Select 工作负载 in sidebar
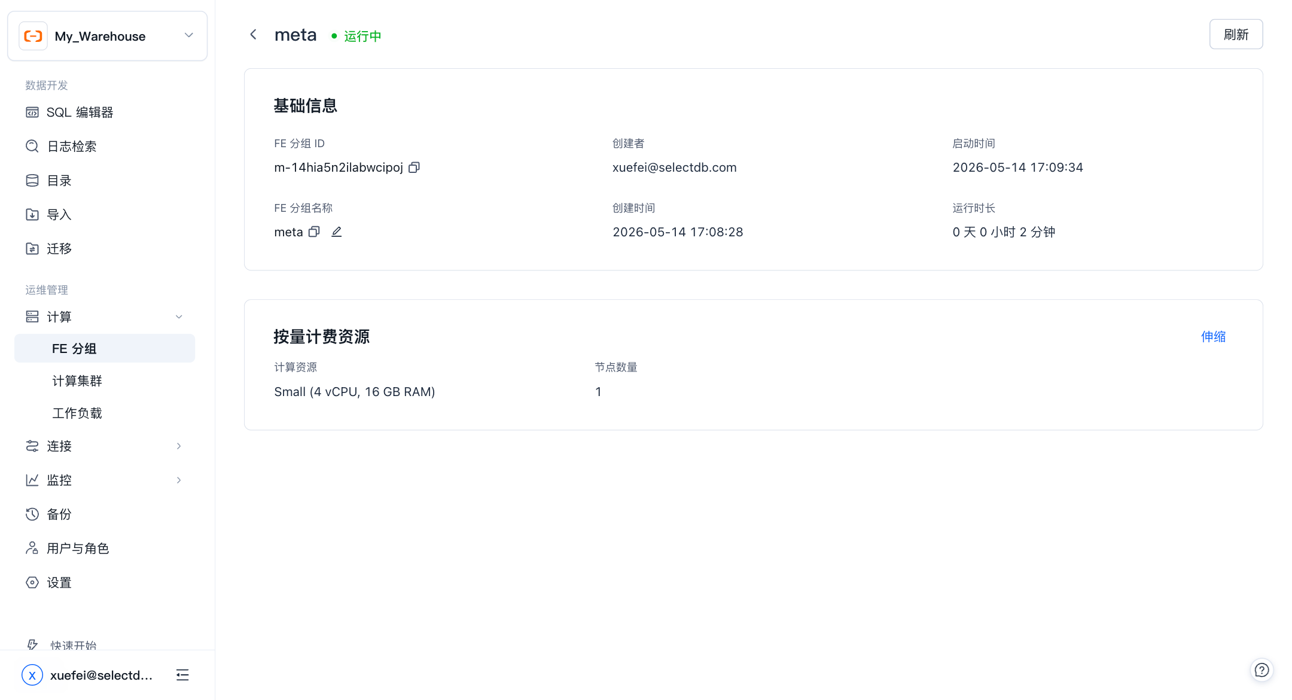 point(105,413)
